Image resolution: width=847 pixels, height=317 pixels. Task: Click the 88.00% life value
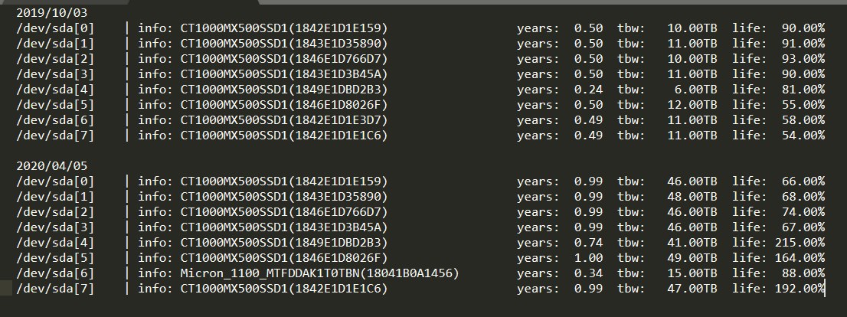[x=803, y=273]
